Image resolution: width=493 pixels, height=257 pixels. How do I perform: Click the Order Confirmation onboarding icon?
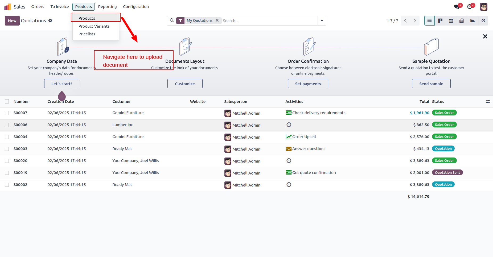[x=309, y=47]
